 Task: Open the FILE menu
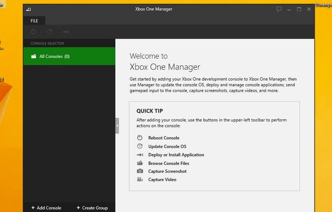[34, 21]
